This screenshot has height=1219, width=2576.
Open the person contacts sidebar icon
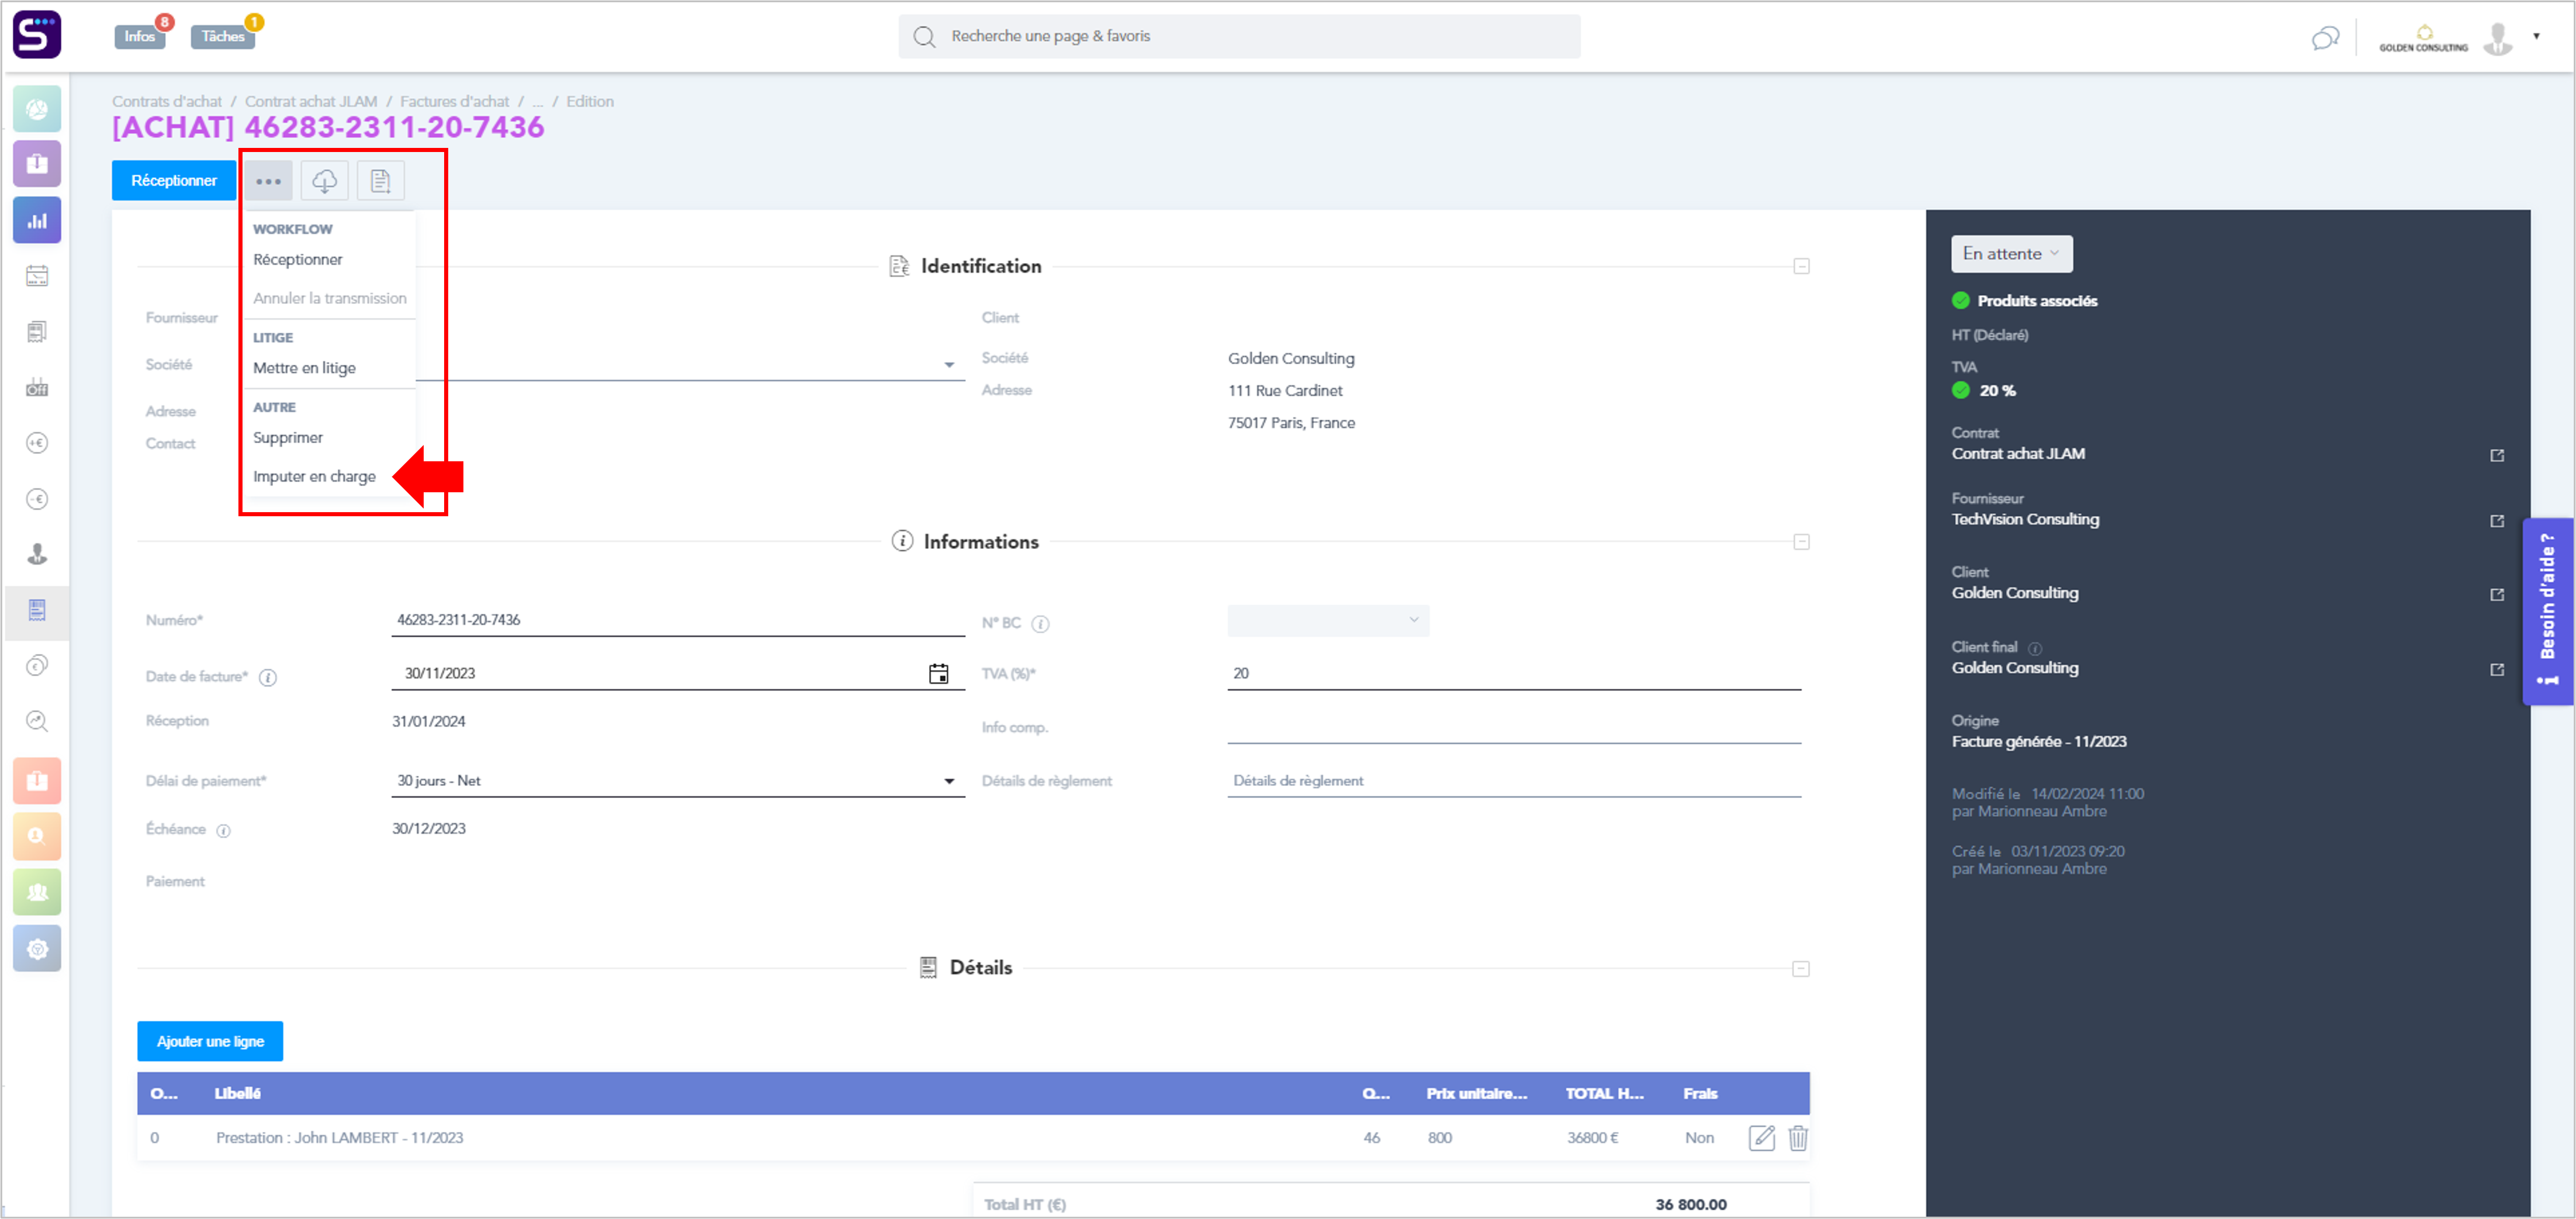[37, 554]
